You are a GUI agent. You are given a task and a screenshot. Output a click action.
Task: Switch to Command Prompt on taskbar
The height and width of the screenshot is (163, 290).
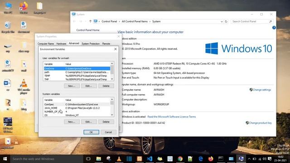pos(221,159)
